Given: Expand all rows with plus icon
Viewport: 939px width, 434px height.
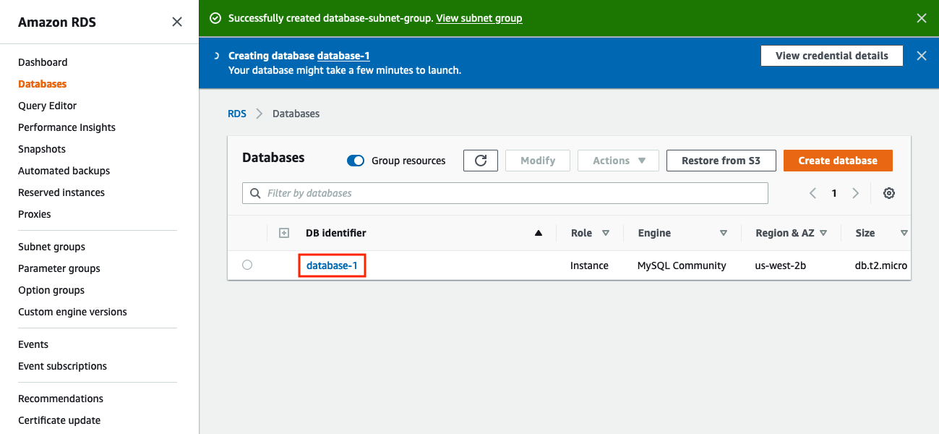Looking at the screenshot, I should coord(284,233).
